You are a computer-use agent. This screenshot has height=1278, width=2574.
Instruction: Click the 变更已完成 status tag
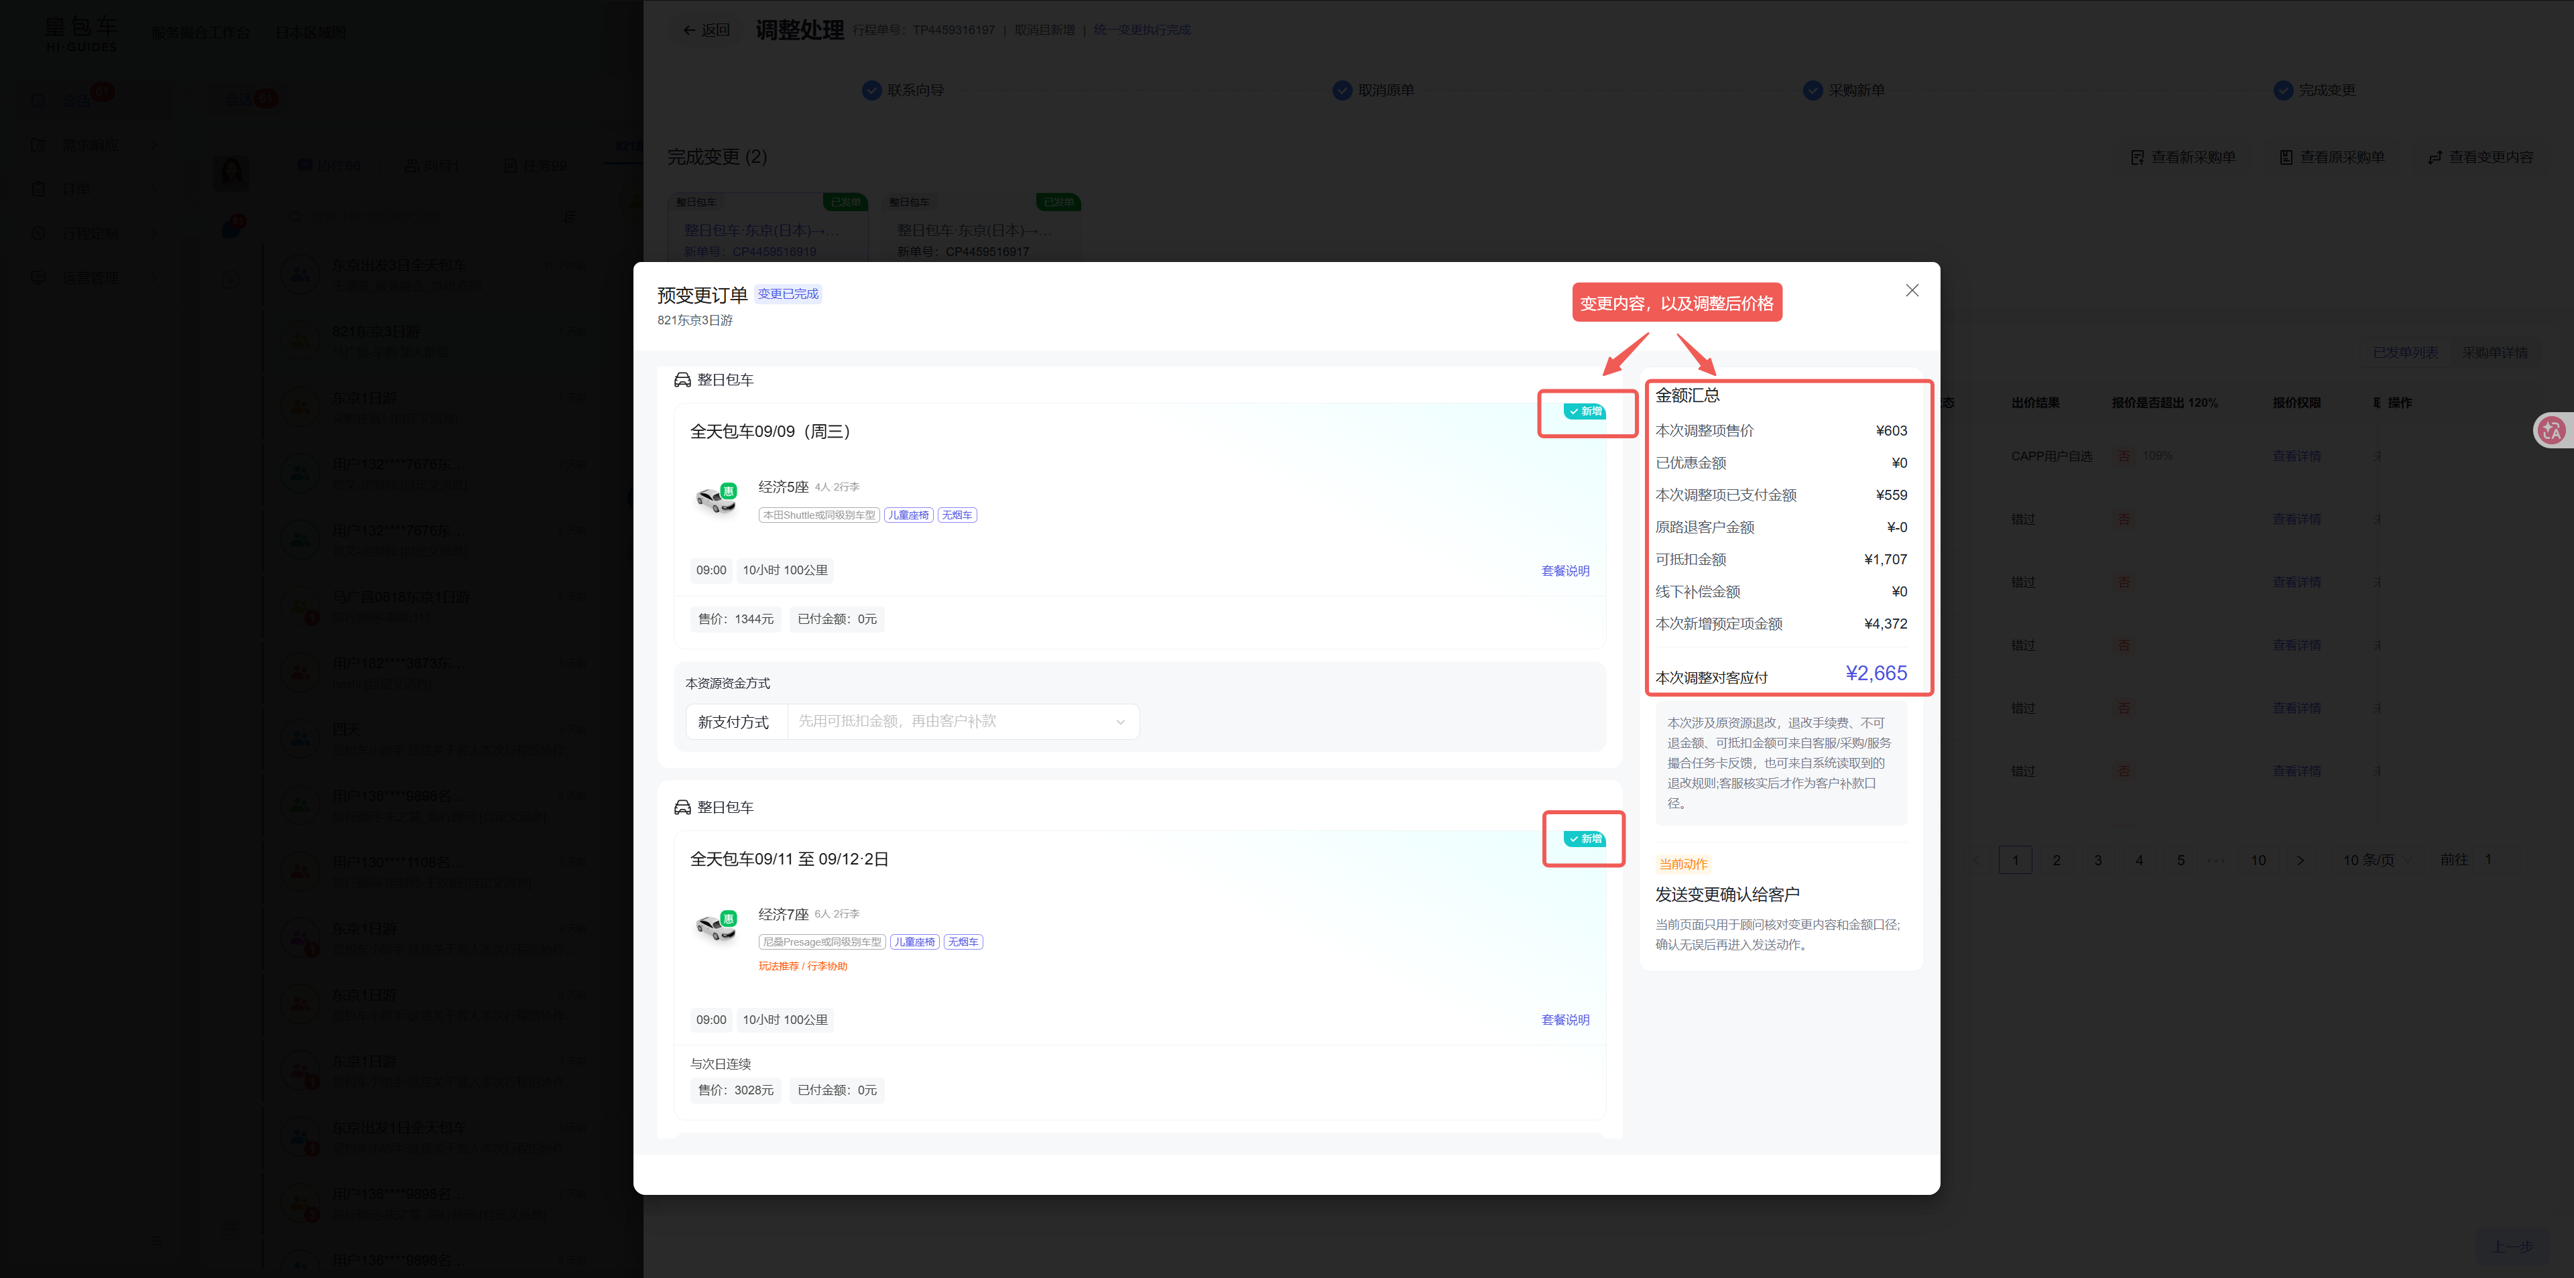point(788,294)
